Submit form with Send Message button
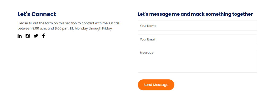Image resolution: width=271 pixels, height=100 pixels. click(156, 85)
